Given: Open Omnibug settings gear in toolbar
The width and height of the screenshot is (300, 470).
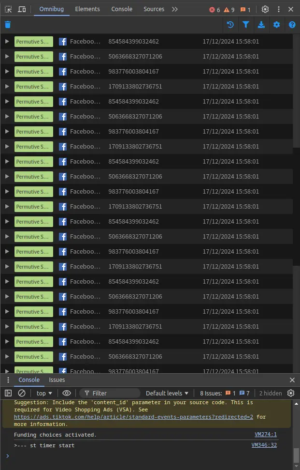Looking at the screenshot, I should 276,25.
